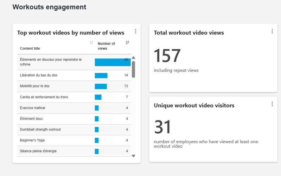Click the blue bar showing 40 views
This screenshot has height=176, width=281.
click(113, 62)
